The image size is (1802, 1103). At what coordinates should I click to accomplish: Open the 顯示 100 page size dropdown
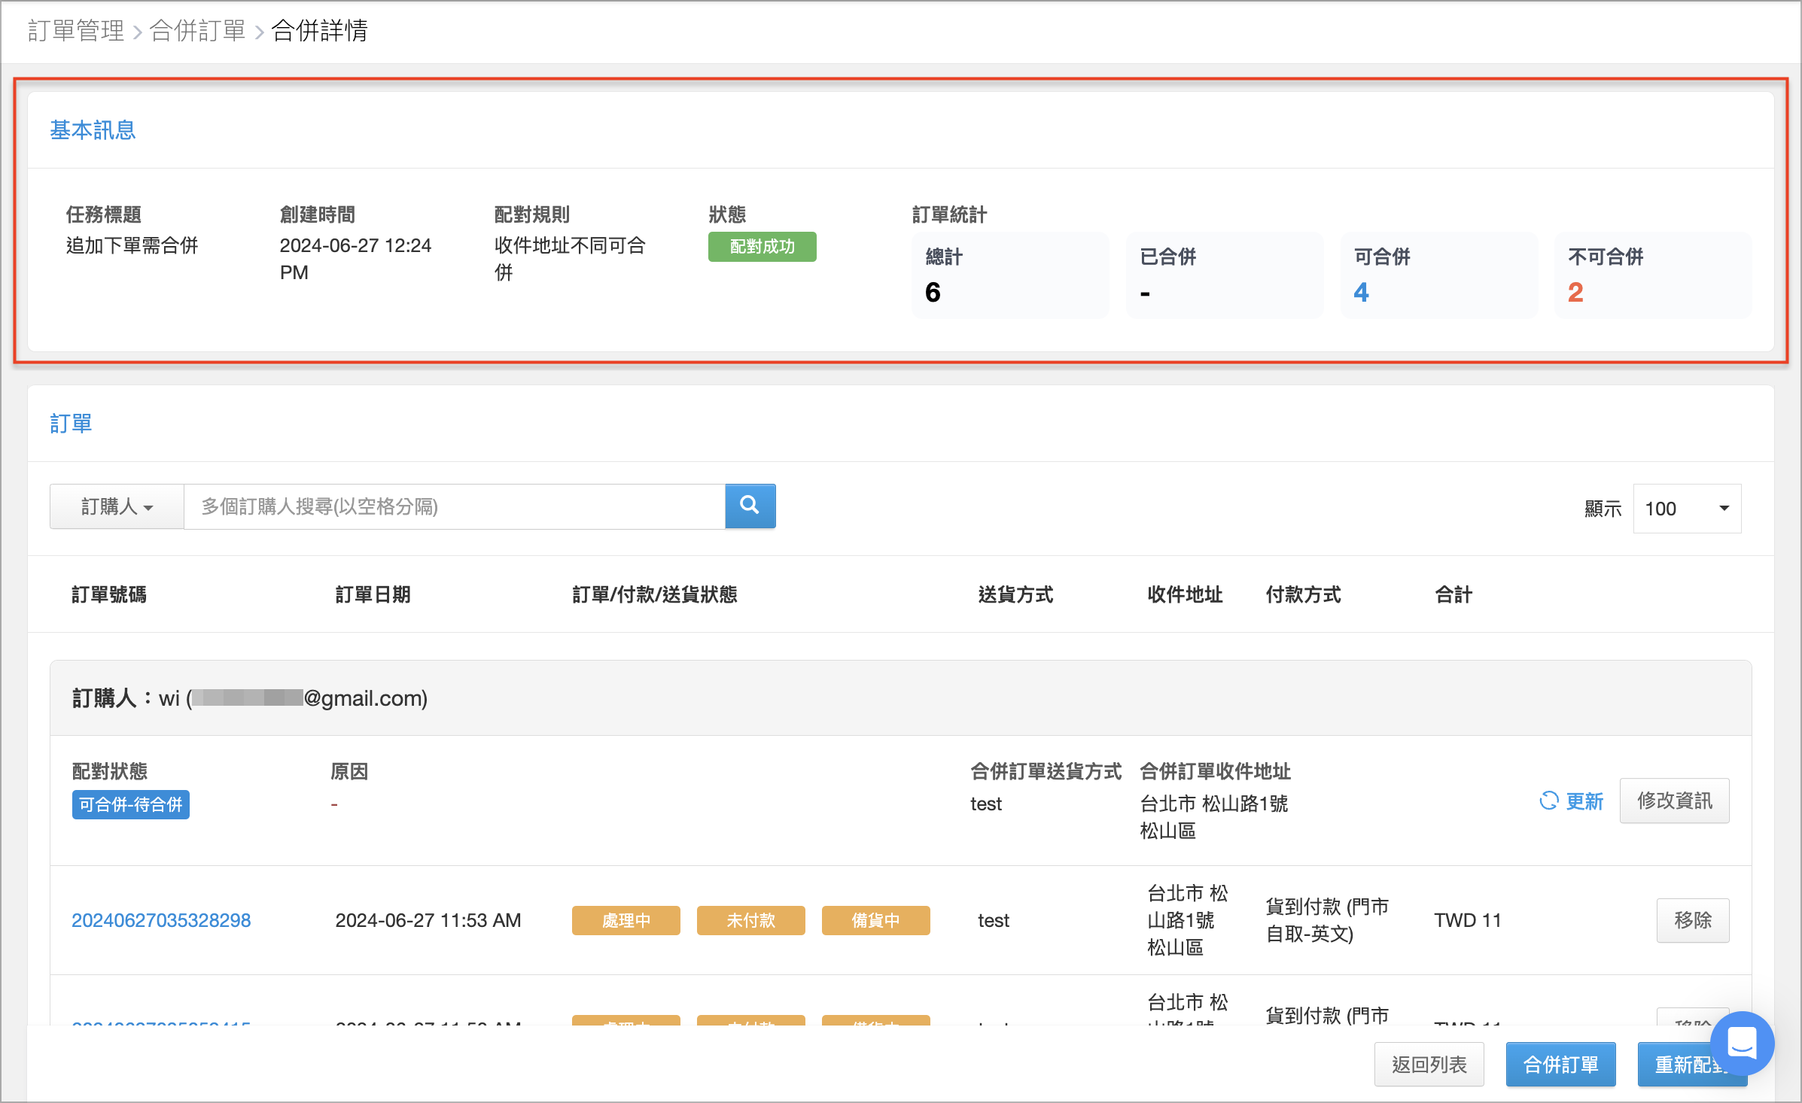(x=1687, y=509)
